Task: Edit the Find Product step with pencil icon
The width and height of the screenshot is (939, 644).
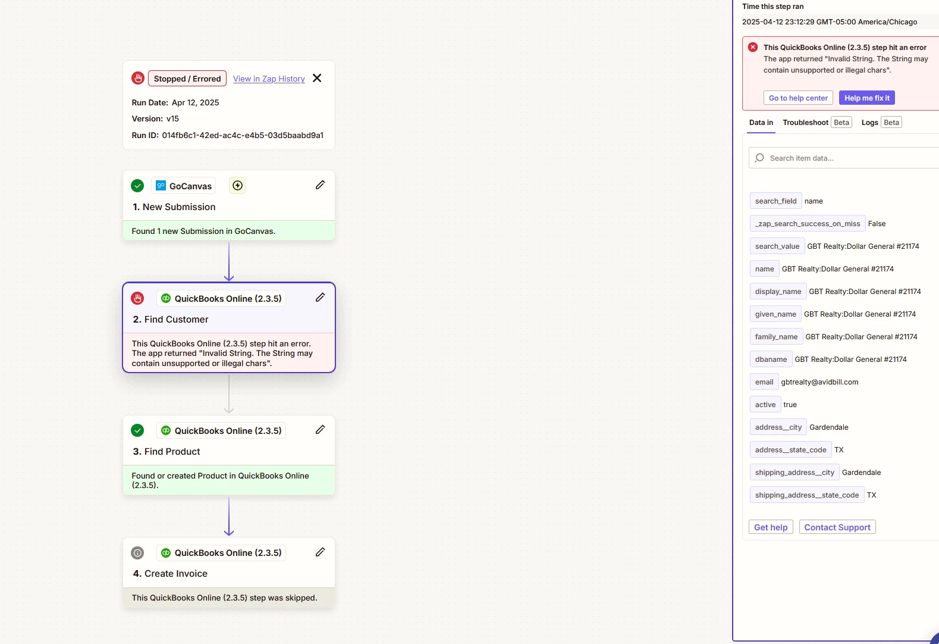Action: pos(320,430)
